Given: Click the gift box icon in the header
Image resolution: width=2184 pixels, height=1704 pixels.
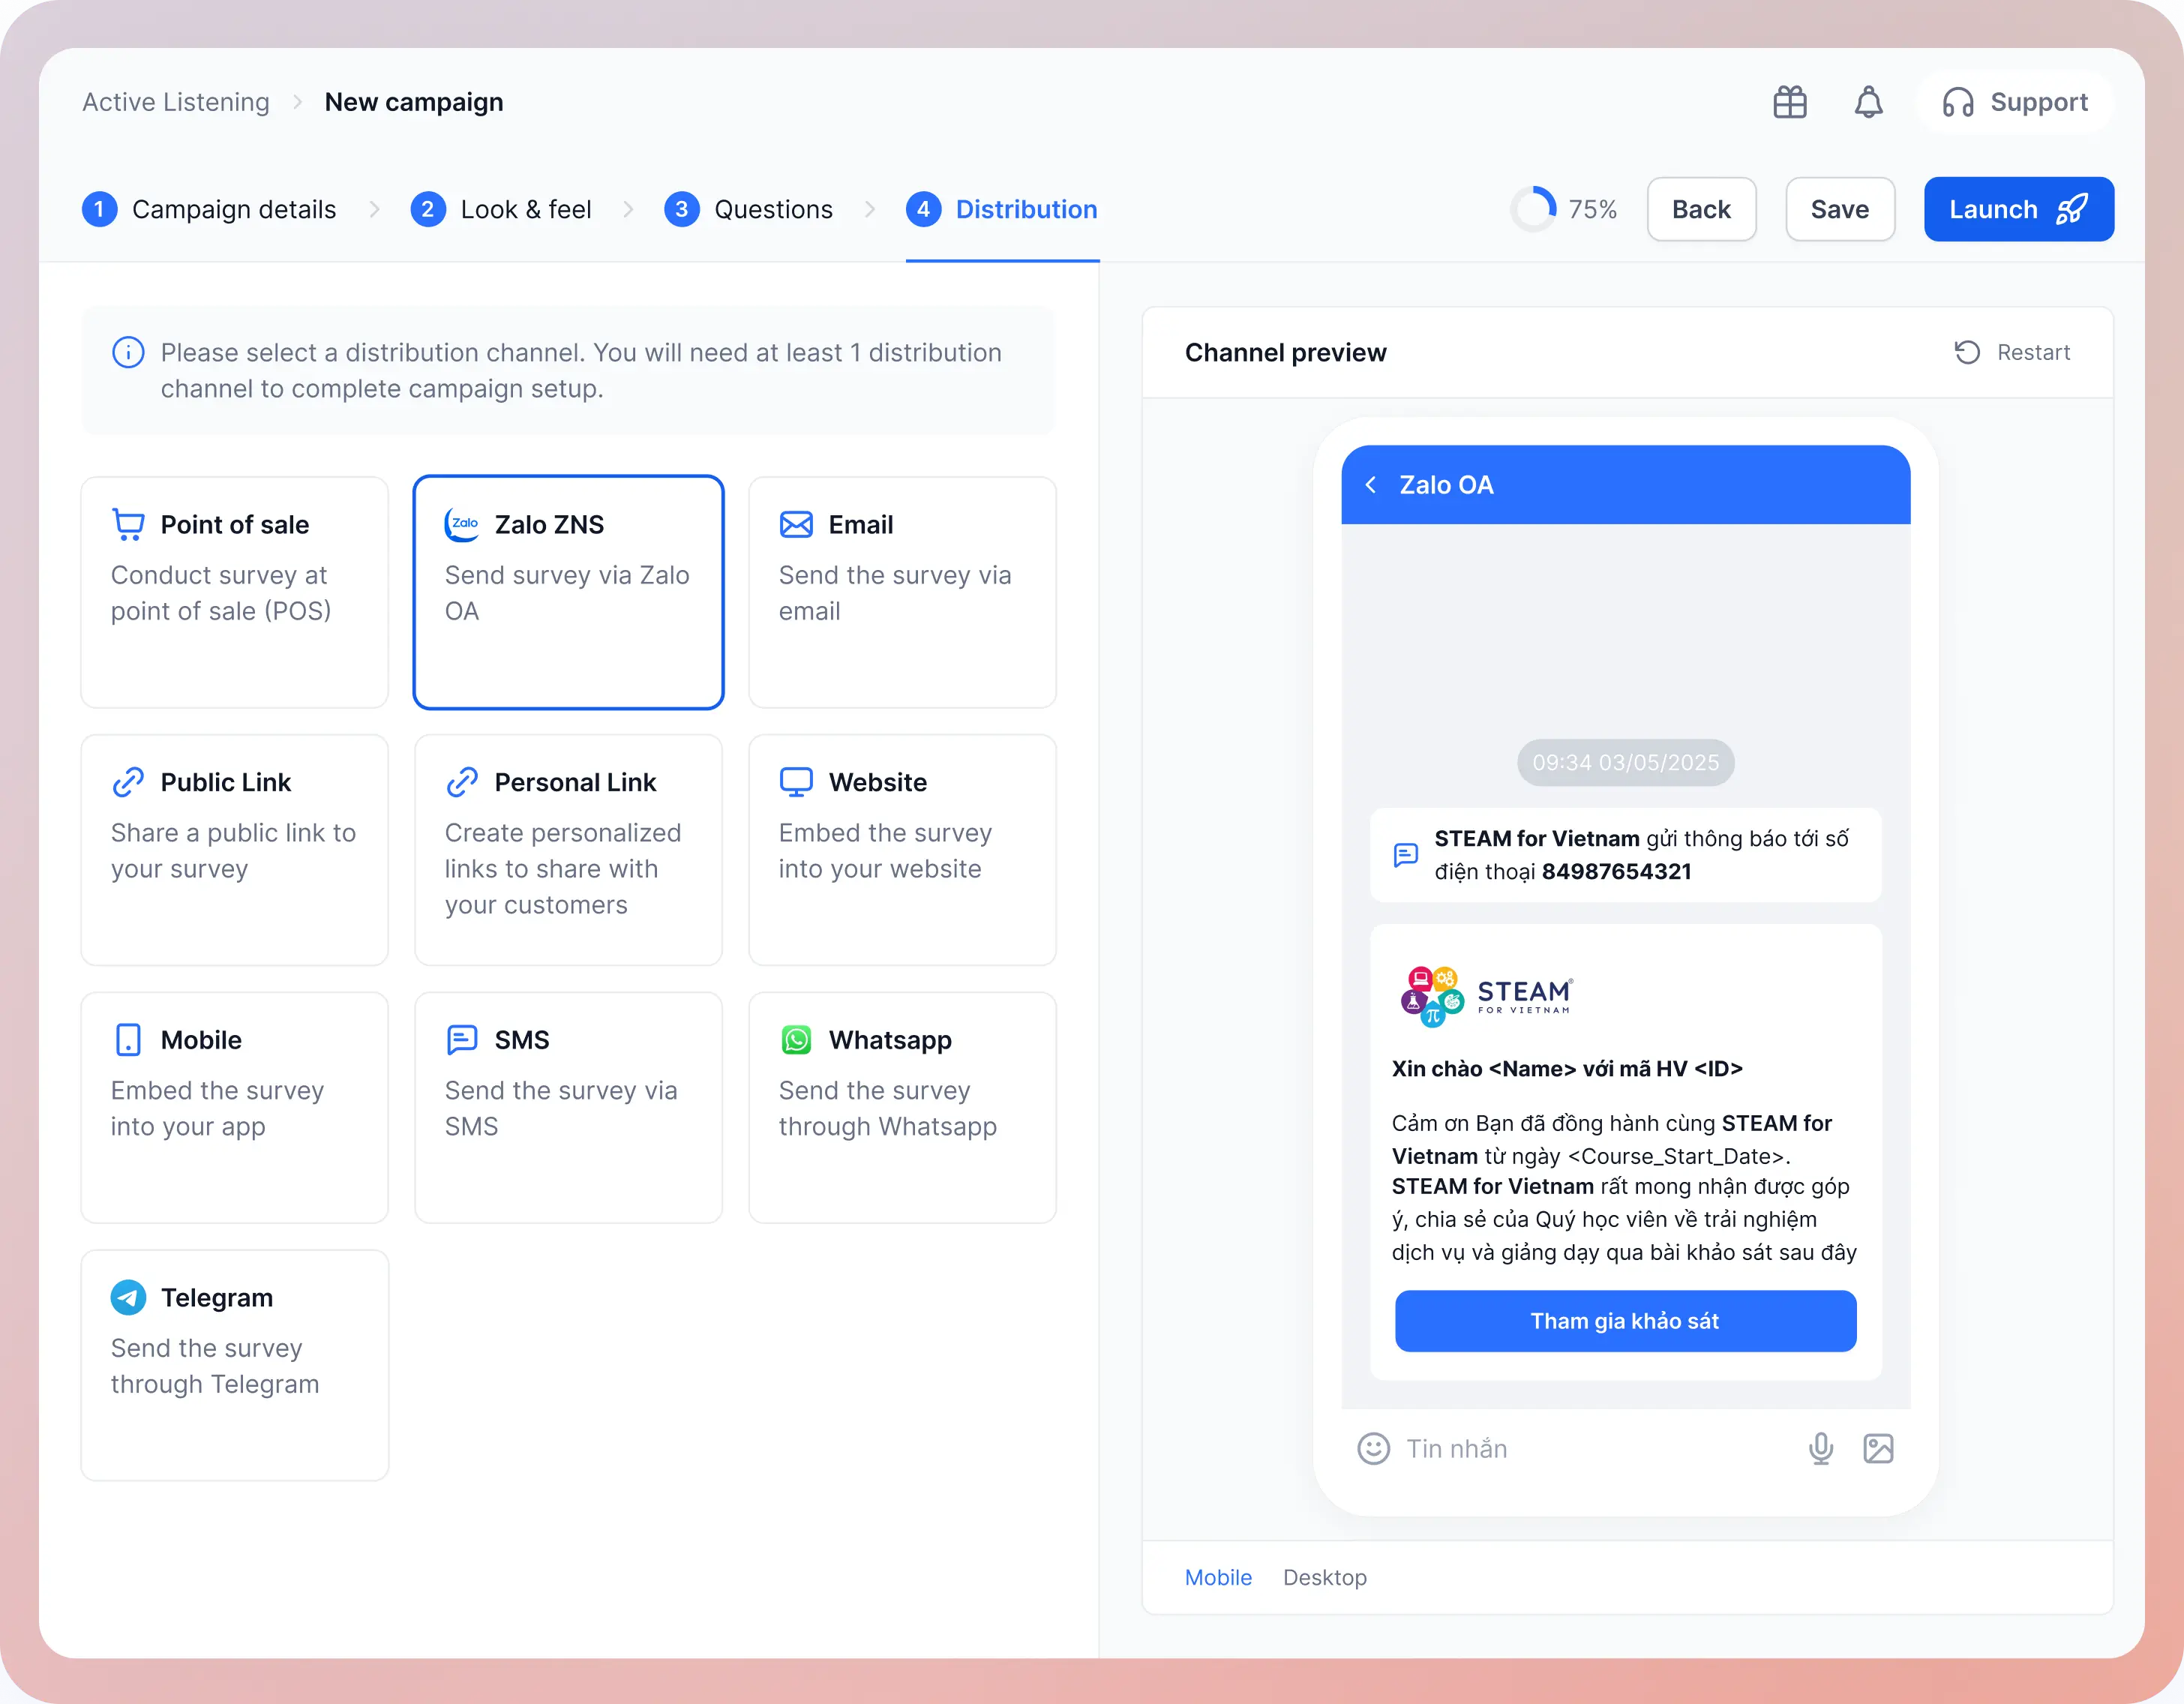Looking at the screenshot, I should point(1789,102).
